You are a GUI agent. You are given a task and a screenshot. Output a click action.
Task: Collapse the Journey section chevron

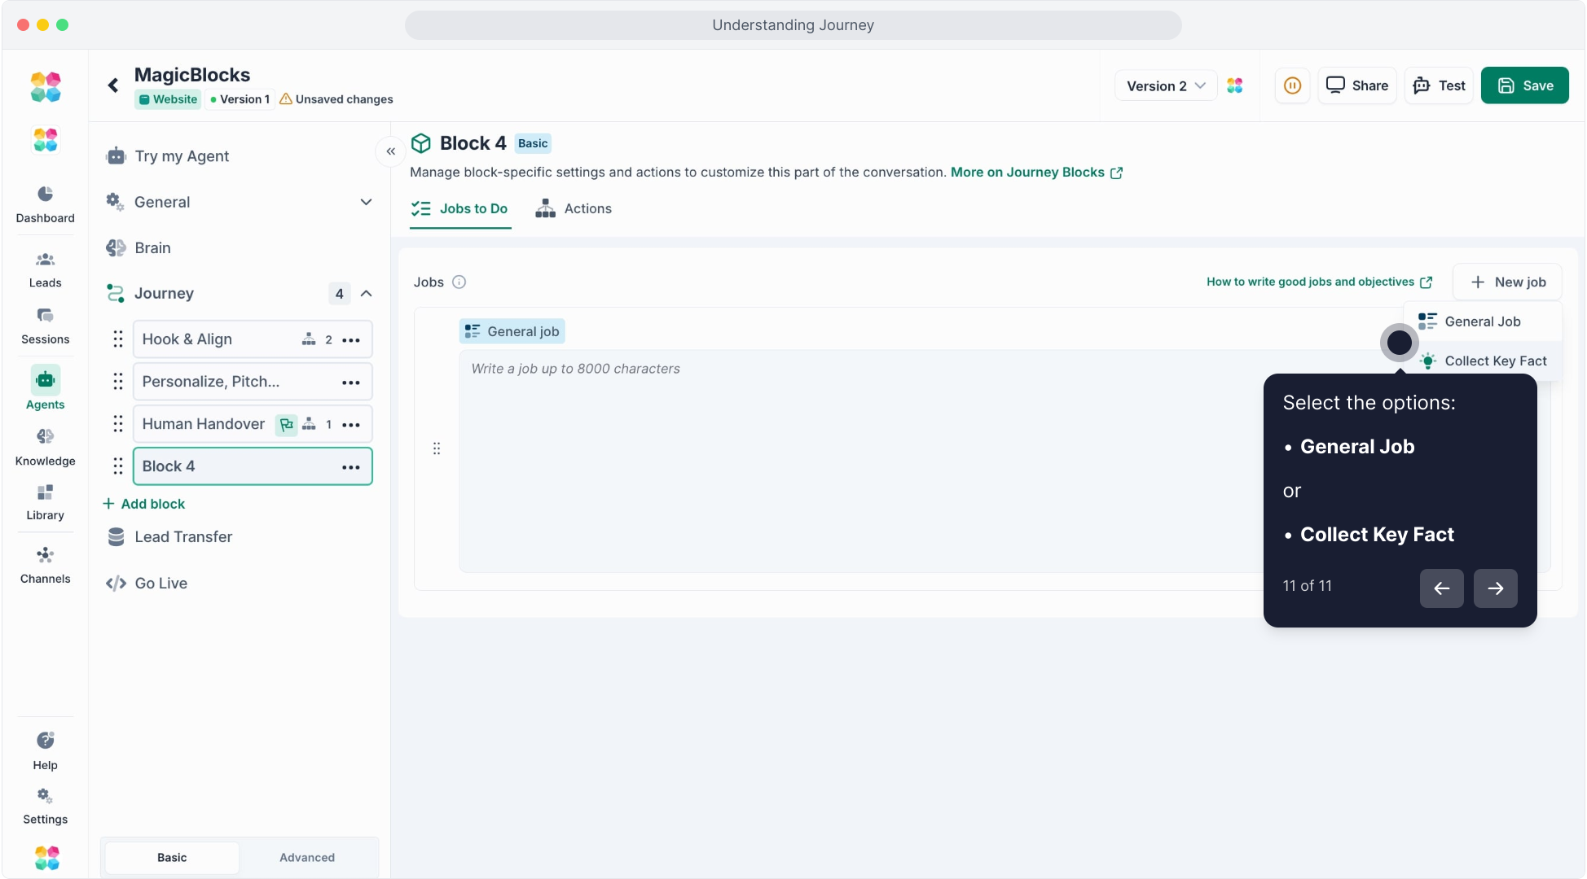click(366, 294)
